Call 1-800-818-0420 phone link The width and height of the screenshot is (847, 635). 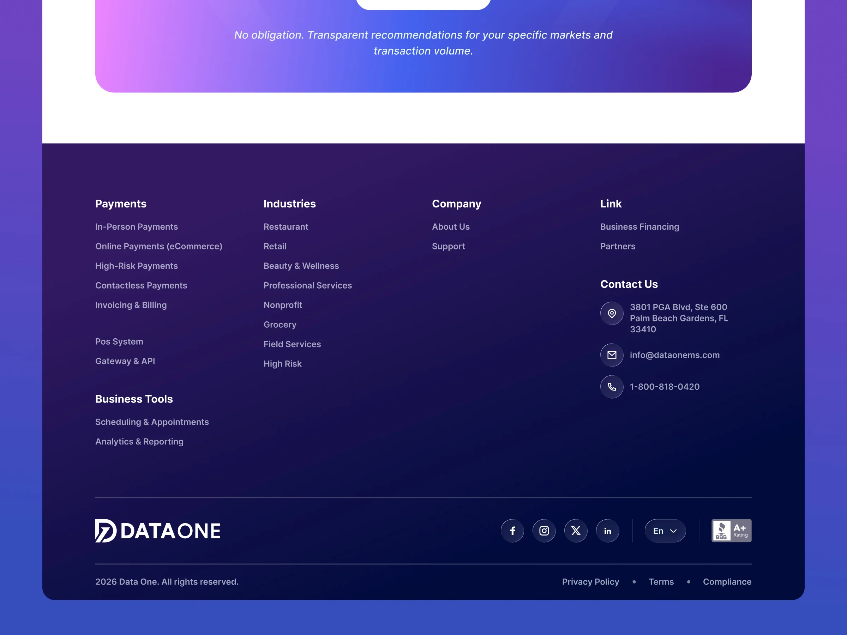point(665,387)
